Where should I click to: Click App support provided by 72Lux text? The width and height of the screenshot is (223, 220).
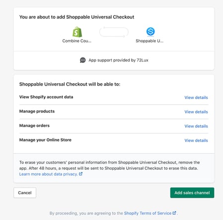click(x=118, y=60)
